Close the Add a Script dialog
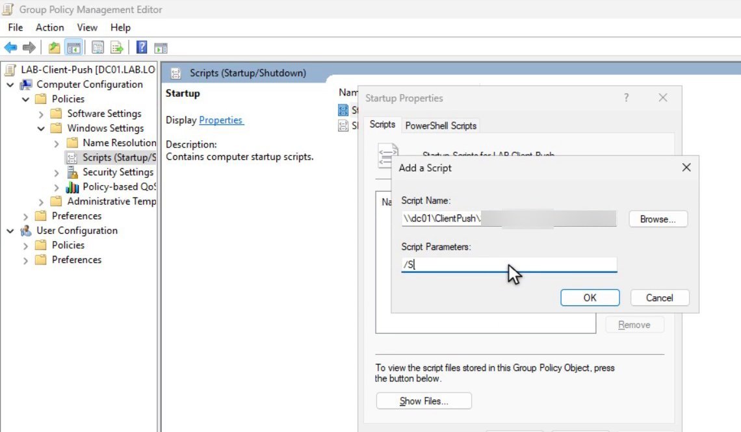This screenshot has height=432, width=741. (686, 168)
